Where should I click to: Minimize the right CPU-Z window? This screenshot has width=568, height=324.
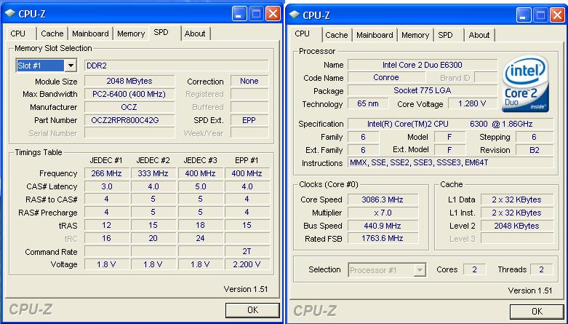[523, 15]
